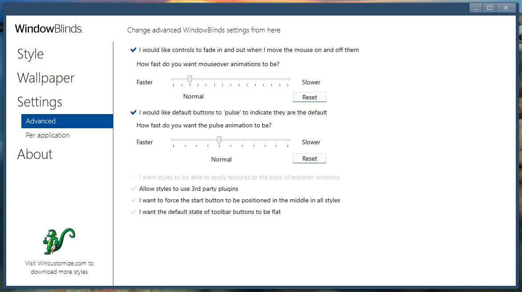Image resolution: width=522 pixels, height=292 pixels.
Task: Click 'Faster' label of pulse animation slider
Action: click(145, 142)
